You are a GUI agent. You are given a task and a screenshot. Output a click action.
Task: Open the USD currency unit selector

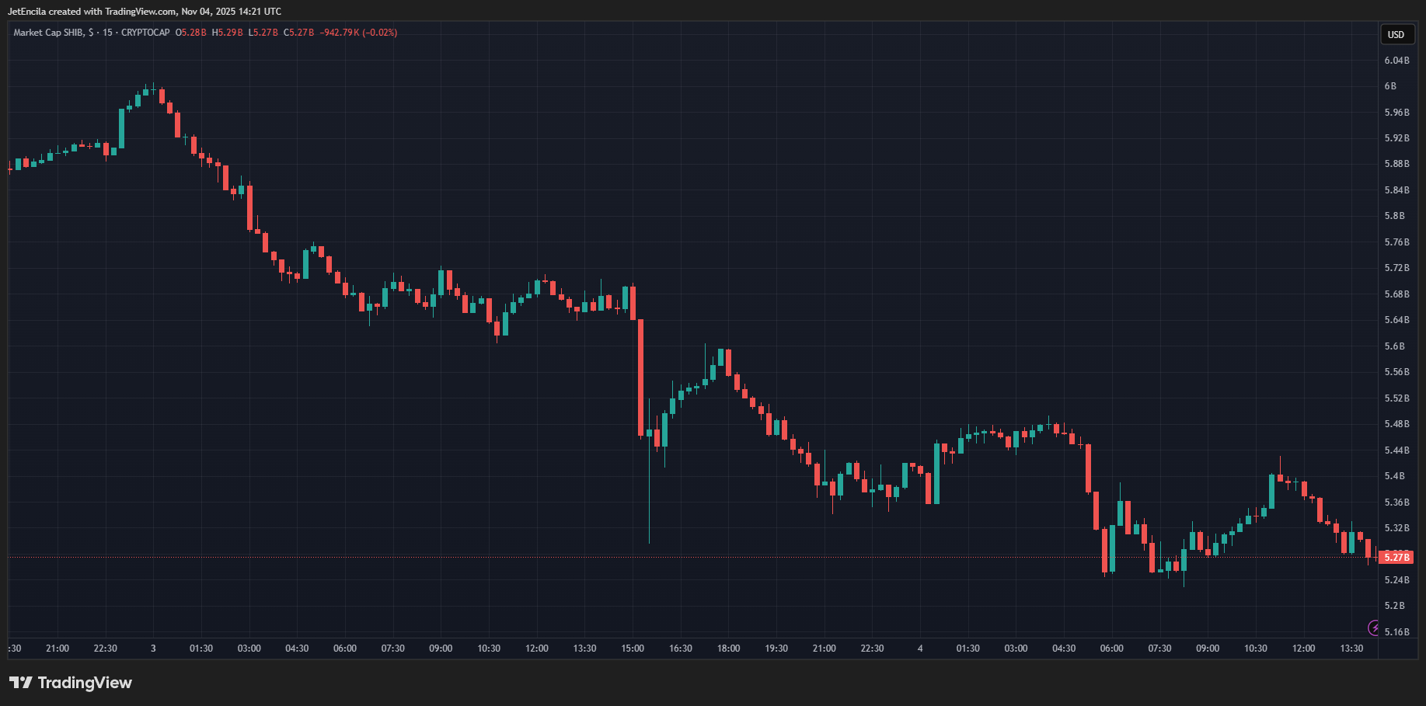click(x=1396, y=34)
